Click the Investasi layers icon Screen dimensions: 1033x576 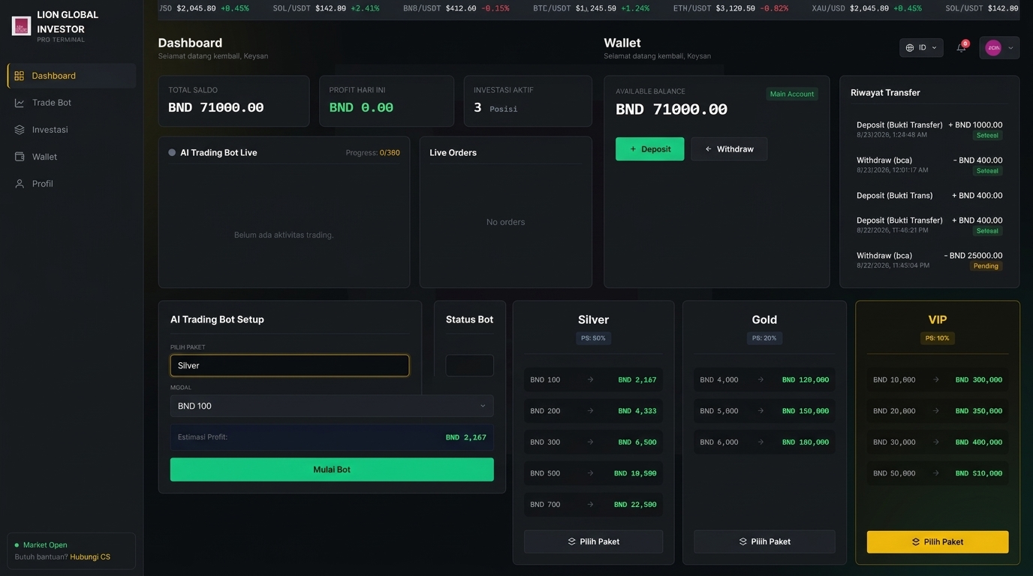pyautogui.click(x=20, y=130)
